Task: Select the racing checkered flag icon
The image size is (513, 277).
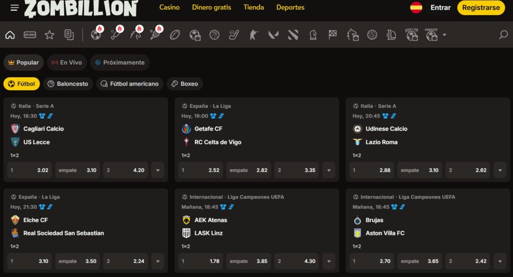Action: click(x=333, y=35)
